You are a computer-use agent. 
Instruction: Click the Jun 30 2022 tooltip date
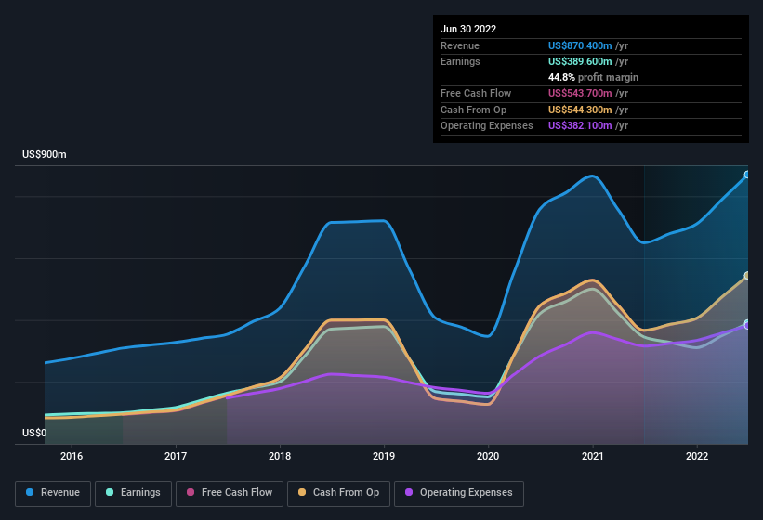point(468,29)
